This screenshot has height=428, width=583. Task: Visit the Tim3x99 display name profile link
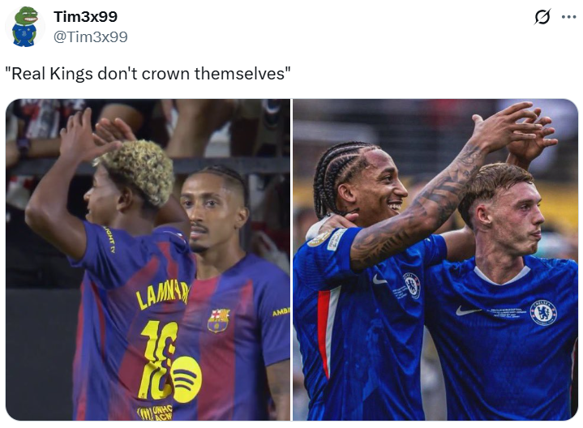(85, 16)
